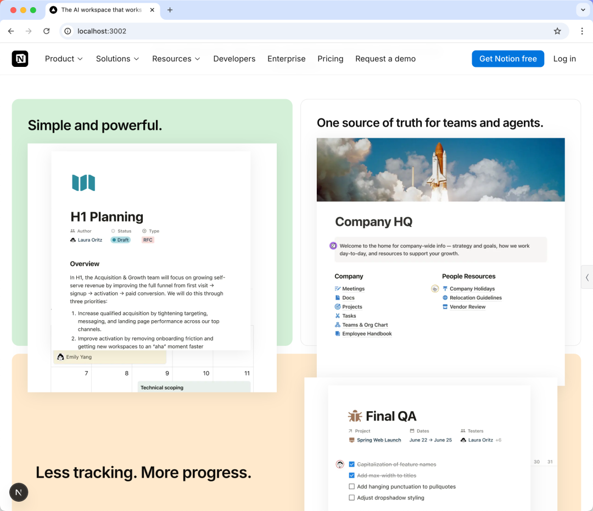This screenshot has width=593, height=511.
Task: Click the Emily Yang calendar event
Action: (110, 357)
